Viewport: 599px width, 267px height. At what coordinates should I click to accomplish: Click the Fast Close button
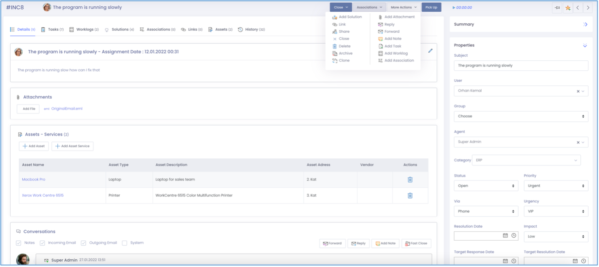click(x=416, y=244)
